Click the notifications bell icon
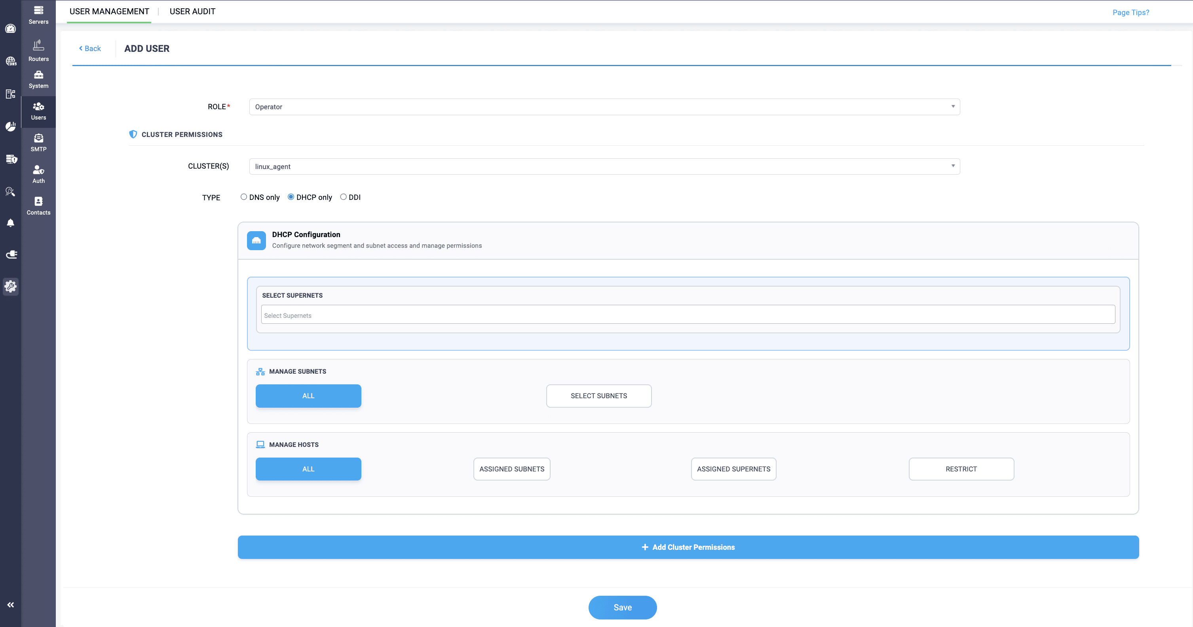 (x=10, y=223)
